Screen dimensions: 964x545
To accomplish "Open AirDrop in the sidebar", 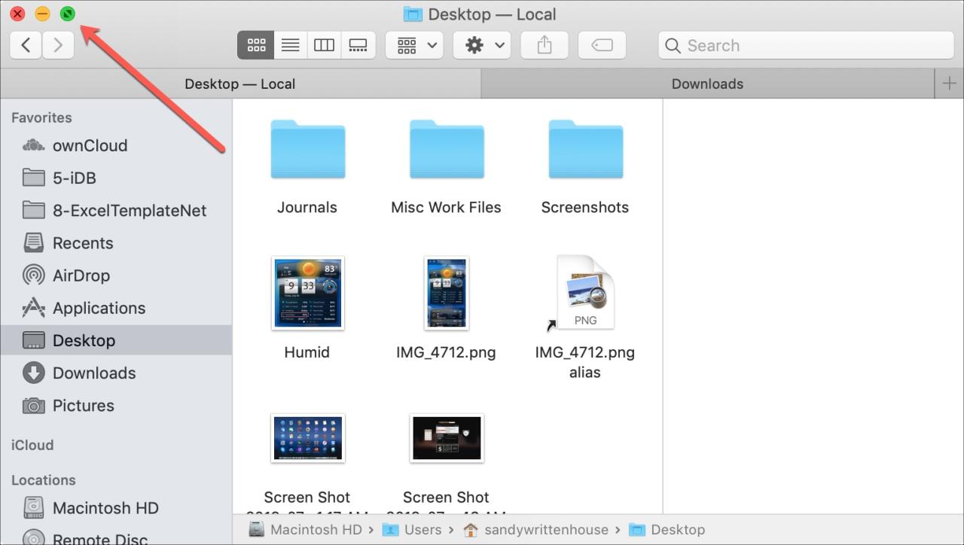I will click(x=81, y=276).
